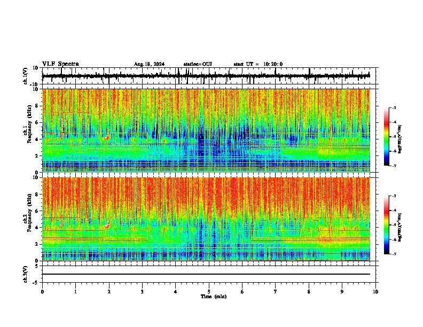Screen dimensions: 423x327
Task: Click time axis tick label '6'
Action: pos(242,292)
